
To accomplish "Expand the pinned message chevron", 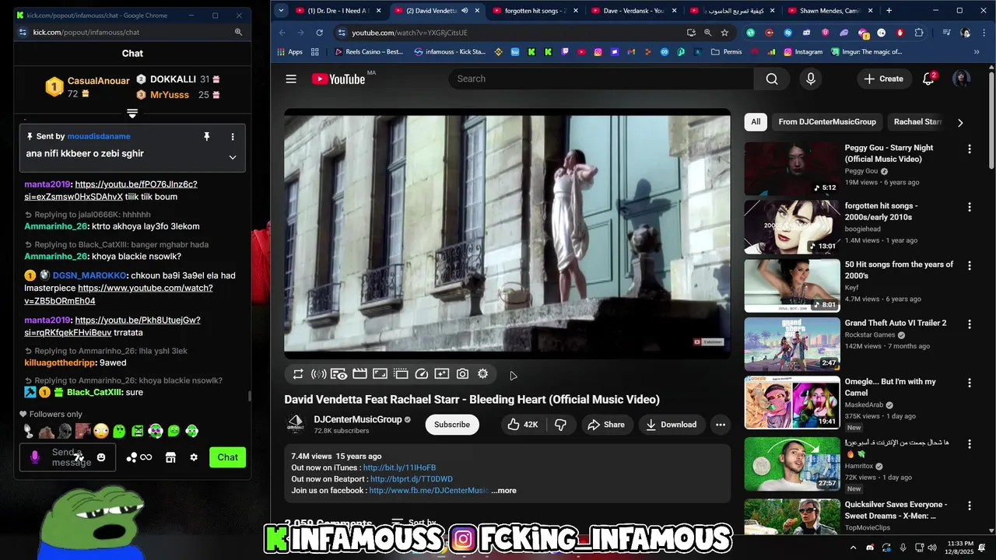I will (x=232, y=157).
